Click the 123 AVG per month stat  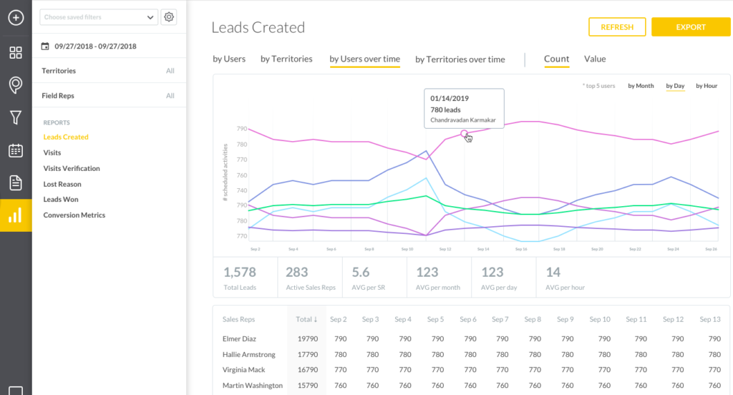click(439, 277)
